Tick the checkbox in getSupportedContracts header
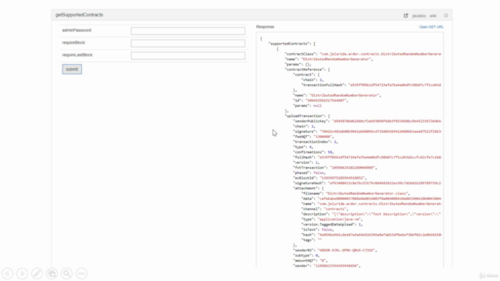The height and width of the screenshot is (281, 500). pyautogui.click(x=446, y=16)
